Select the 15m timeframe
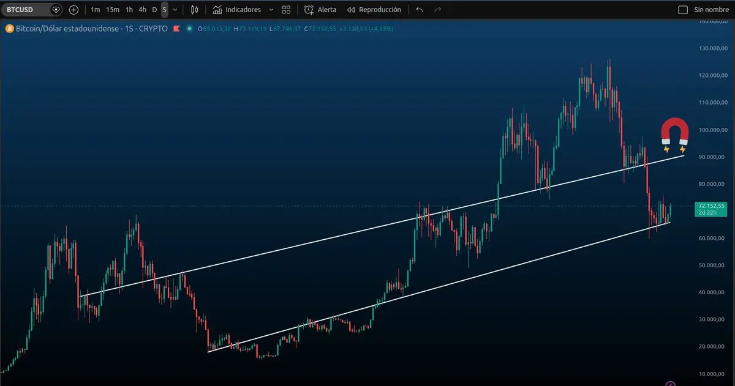735x386 pixels. click(113, 10)
